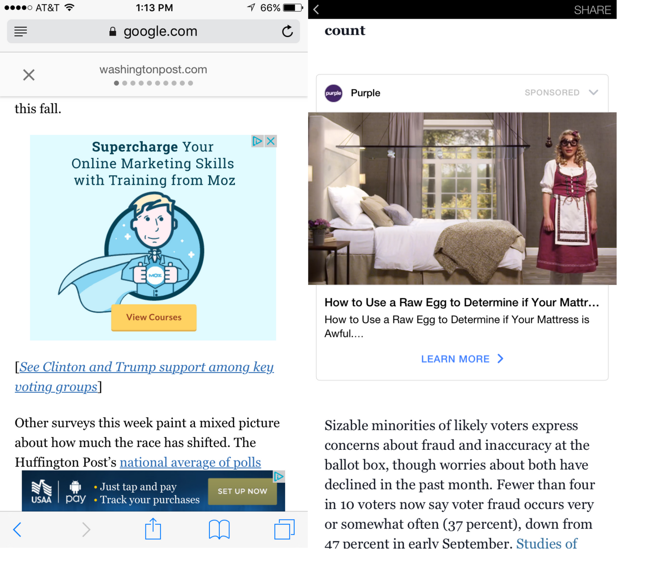Viewport: 649px width, 577px height.
Task: Show Safari open tabs
Action: 284,529
